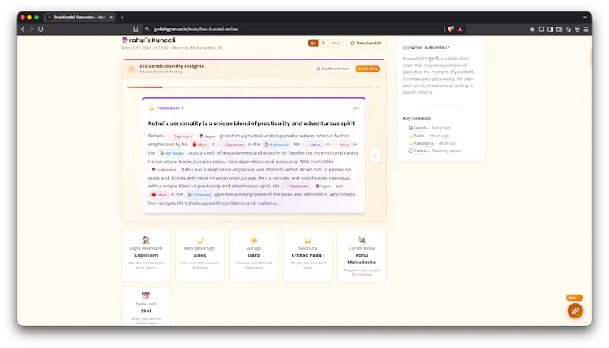This screenshot has height=348, width=609.
Task: Click the Dasha Until 2041 card
Action: (x=145, y=306)
